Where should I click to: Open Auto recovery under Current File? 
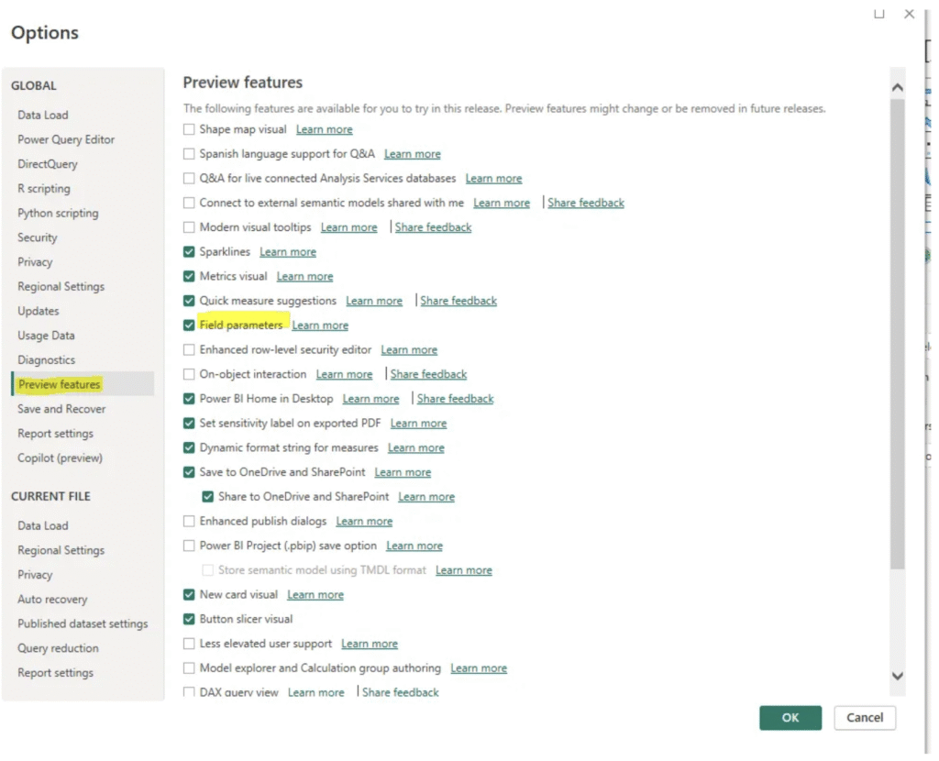tap(52, 599)
